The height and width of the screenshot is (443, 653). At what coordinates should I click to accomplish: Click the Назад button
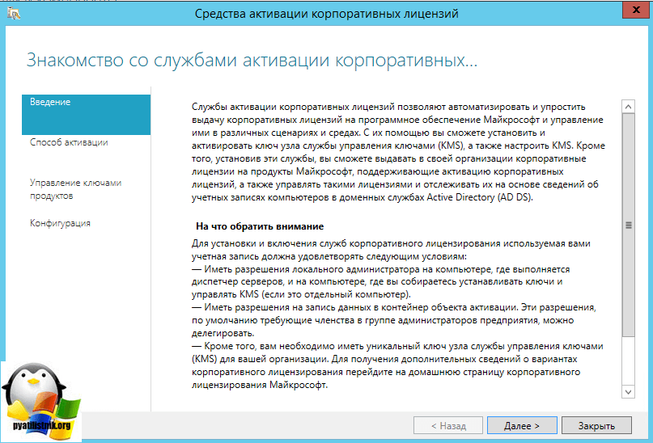(448, 425)
